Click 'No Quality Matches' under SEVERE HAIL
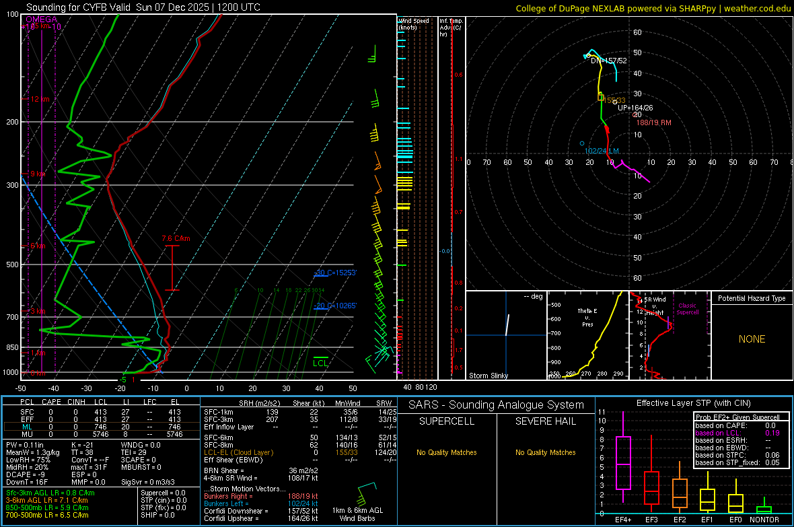The width and height of the screenshot is (794, 527). [545, 452]
